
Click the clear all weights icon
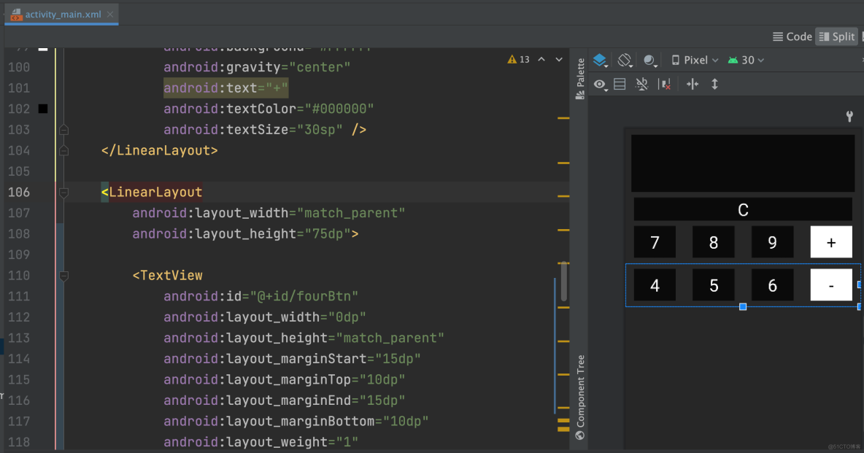click(x=665, y=85)
